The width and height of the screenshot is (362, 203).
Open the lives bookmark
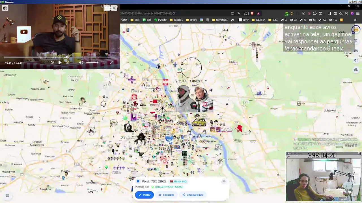pos(147,20)
